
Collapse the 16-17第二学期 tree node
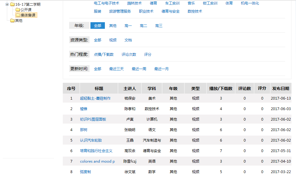7,4
